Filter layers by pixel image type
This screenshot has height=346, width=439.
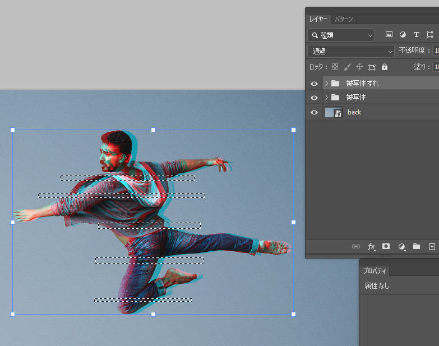click(x=389, y=35)
